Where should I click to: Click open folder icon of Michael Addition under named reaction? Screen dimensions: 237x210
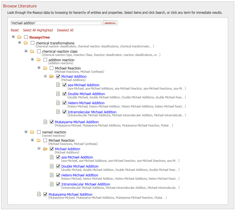[45, 149]
